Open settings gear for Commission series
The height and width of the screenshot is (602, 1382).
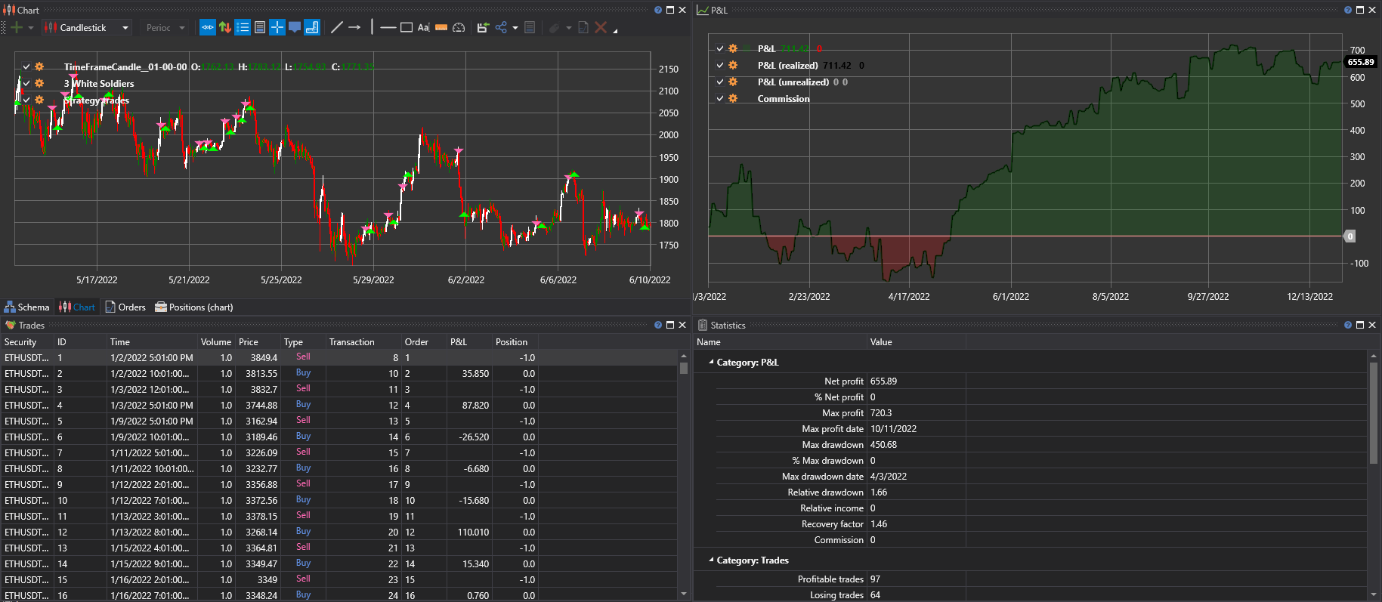[733, 98]
